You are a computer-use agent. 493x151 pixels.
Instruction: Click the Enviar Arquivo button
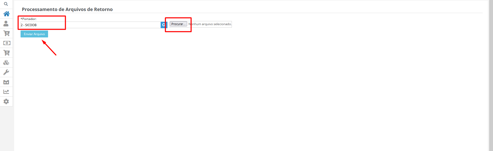[34, 34]
